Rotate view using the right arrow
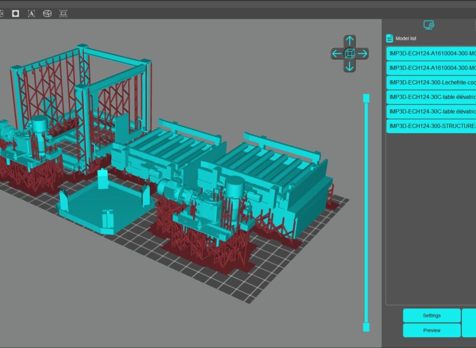This screenshot has height=348, width=476. click(x=362, y=54)
